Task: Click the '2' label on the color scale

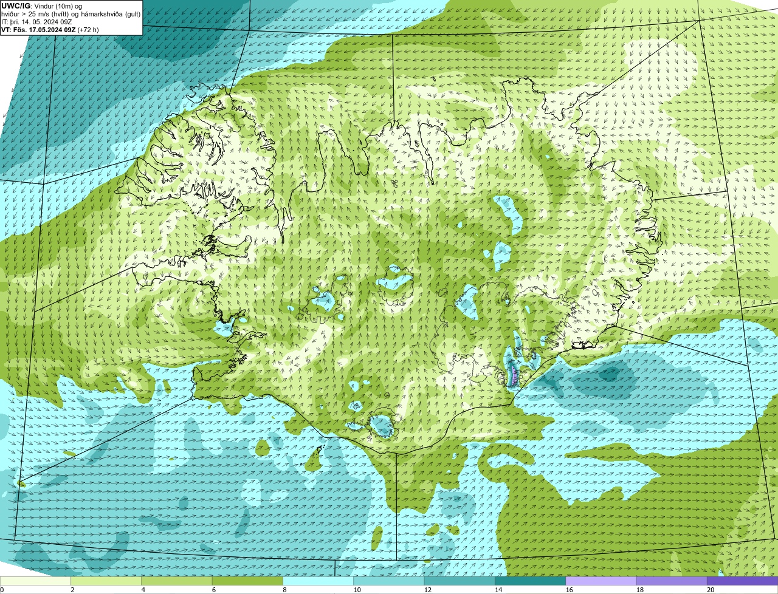Action: click(x=72, y=590)
